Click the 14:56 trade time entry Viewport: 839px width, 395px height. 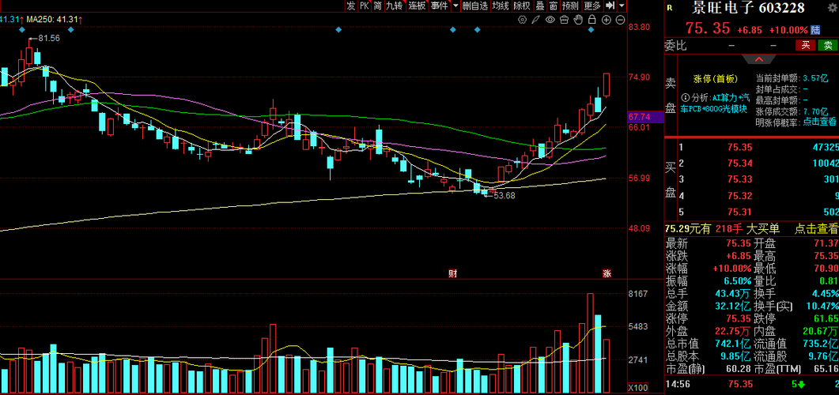click(x=677, y=384)
